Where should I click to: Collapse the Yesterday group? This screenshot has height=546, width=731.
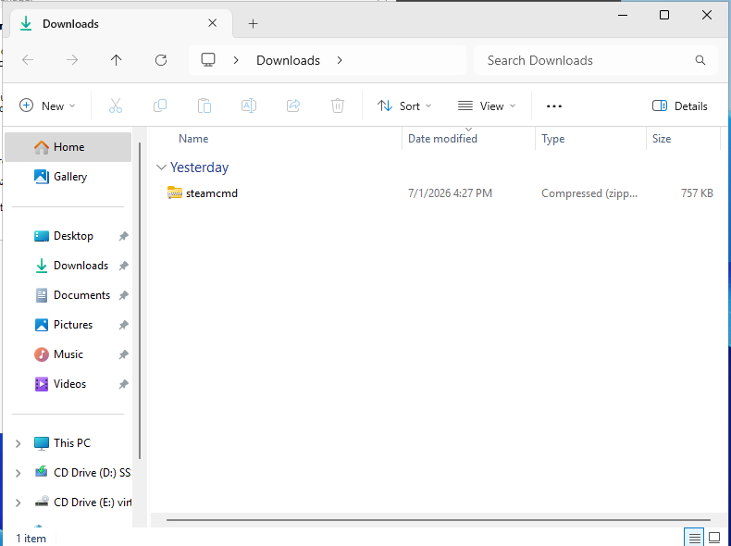tap(161, 168)
